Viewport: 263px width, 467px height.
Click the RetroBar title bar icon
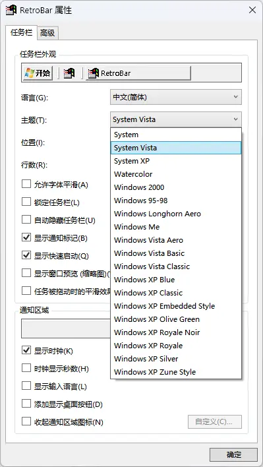tap(11, 10)
